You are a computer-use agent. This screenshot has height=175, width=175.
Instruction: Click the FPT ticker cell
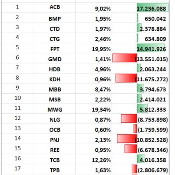click(x=55, y=49)
